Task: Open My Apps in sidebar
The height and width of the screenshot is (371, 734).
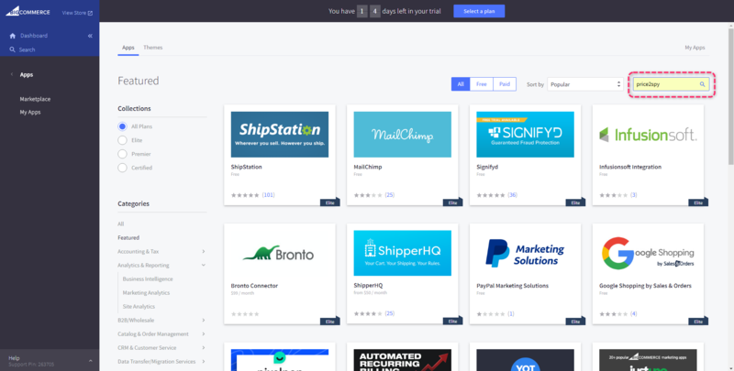Action: [x=30, y=112]
